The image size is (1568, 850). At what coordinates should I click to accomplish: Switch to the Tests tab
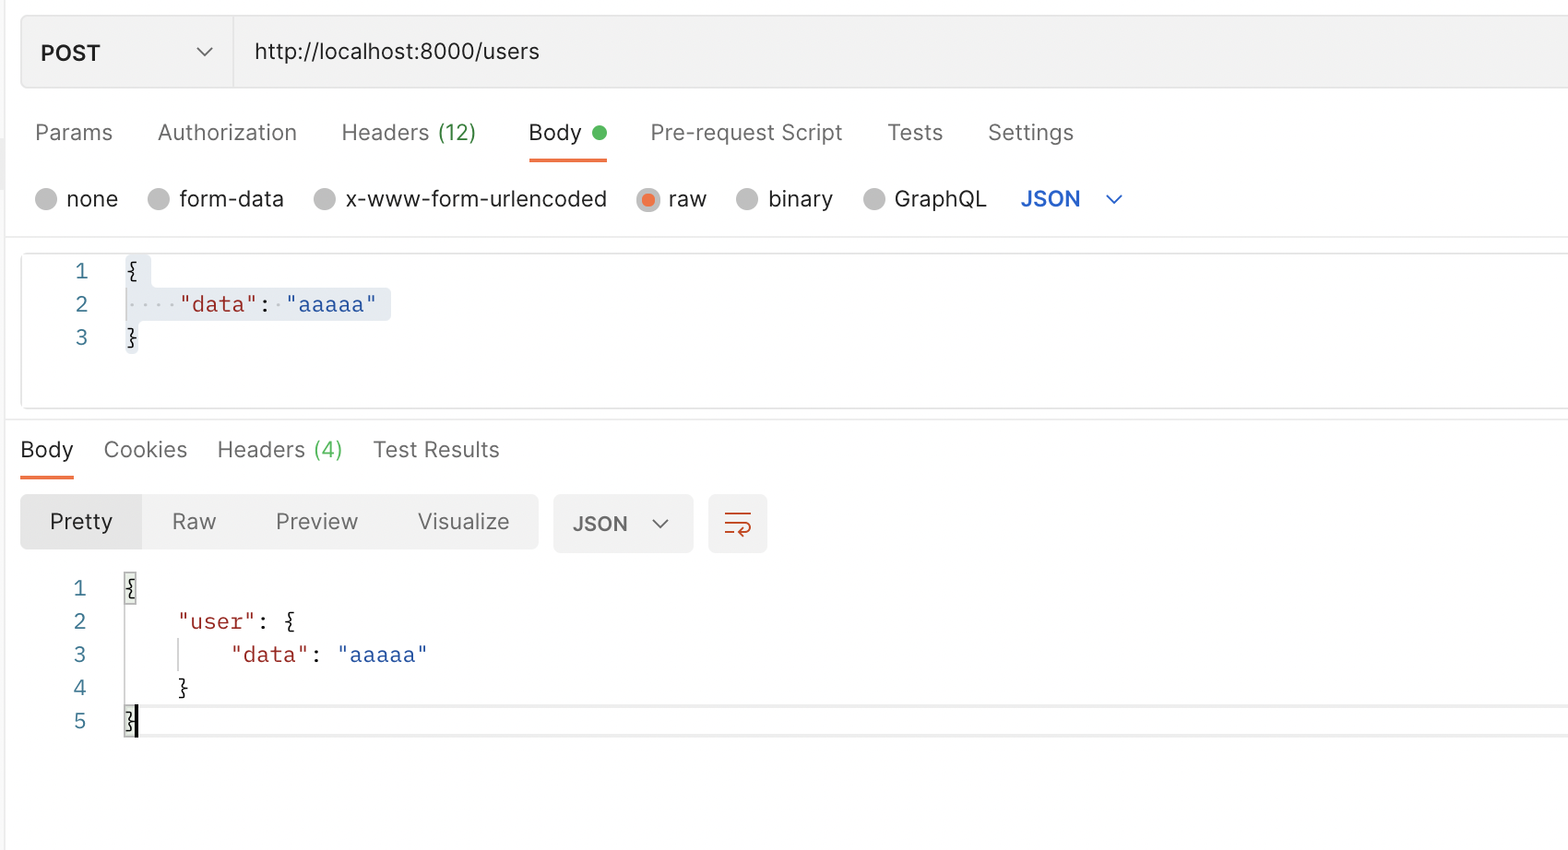(x=915, y=133)
